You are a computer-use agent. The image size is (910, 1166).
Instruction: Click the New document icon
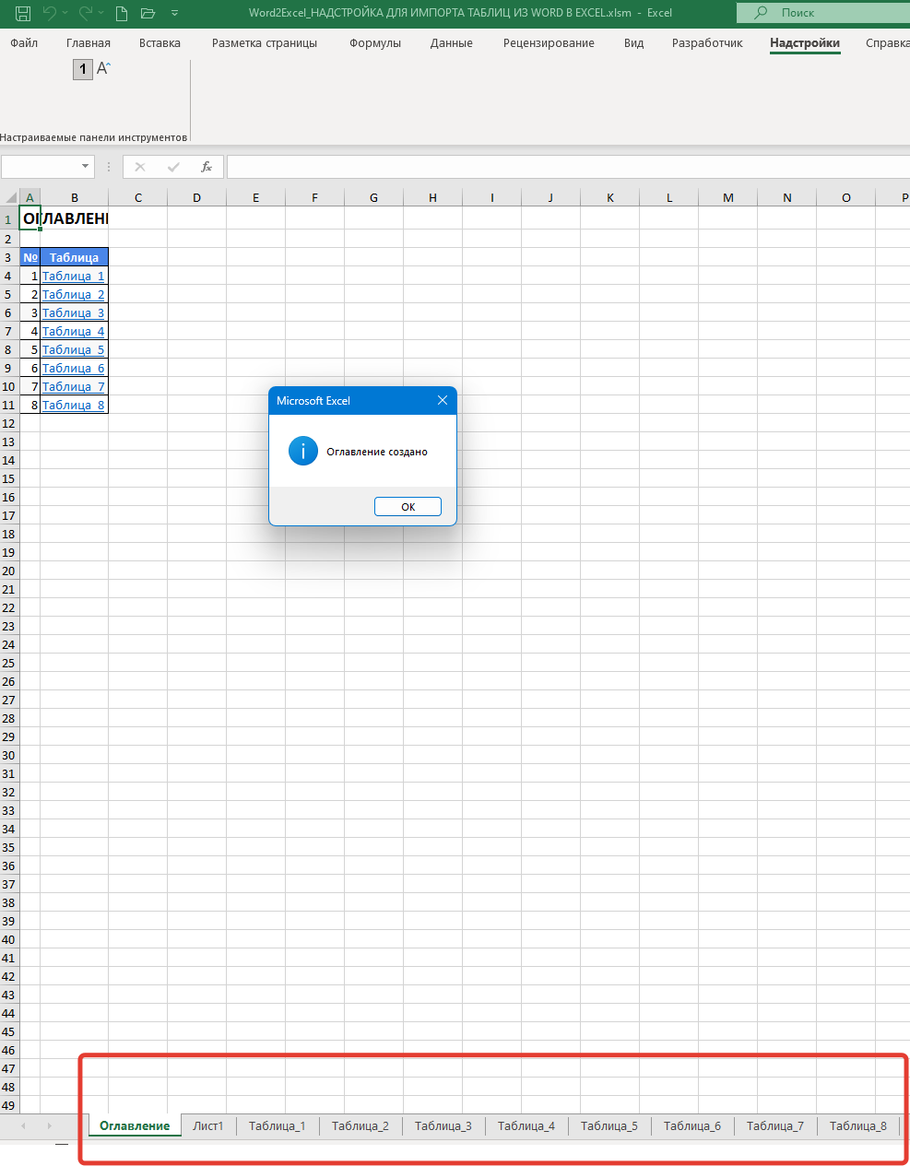pyautogui.click(x=122, y=13)
